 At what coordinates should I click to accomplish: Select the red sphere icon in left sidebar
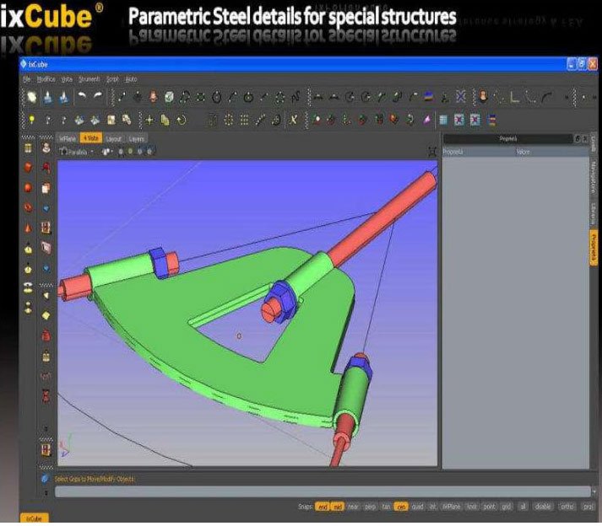28,187
